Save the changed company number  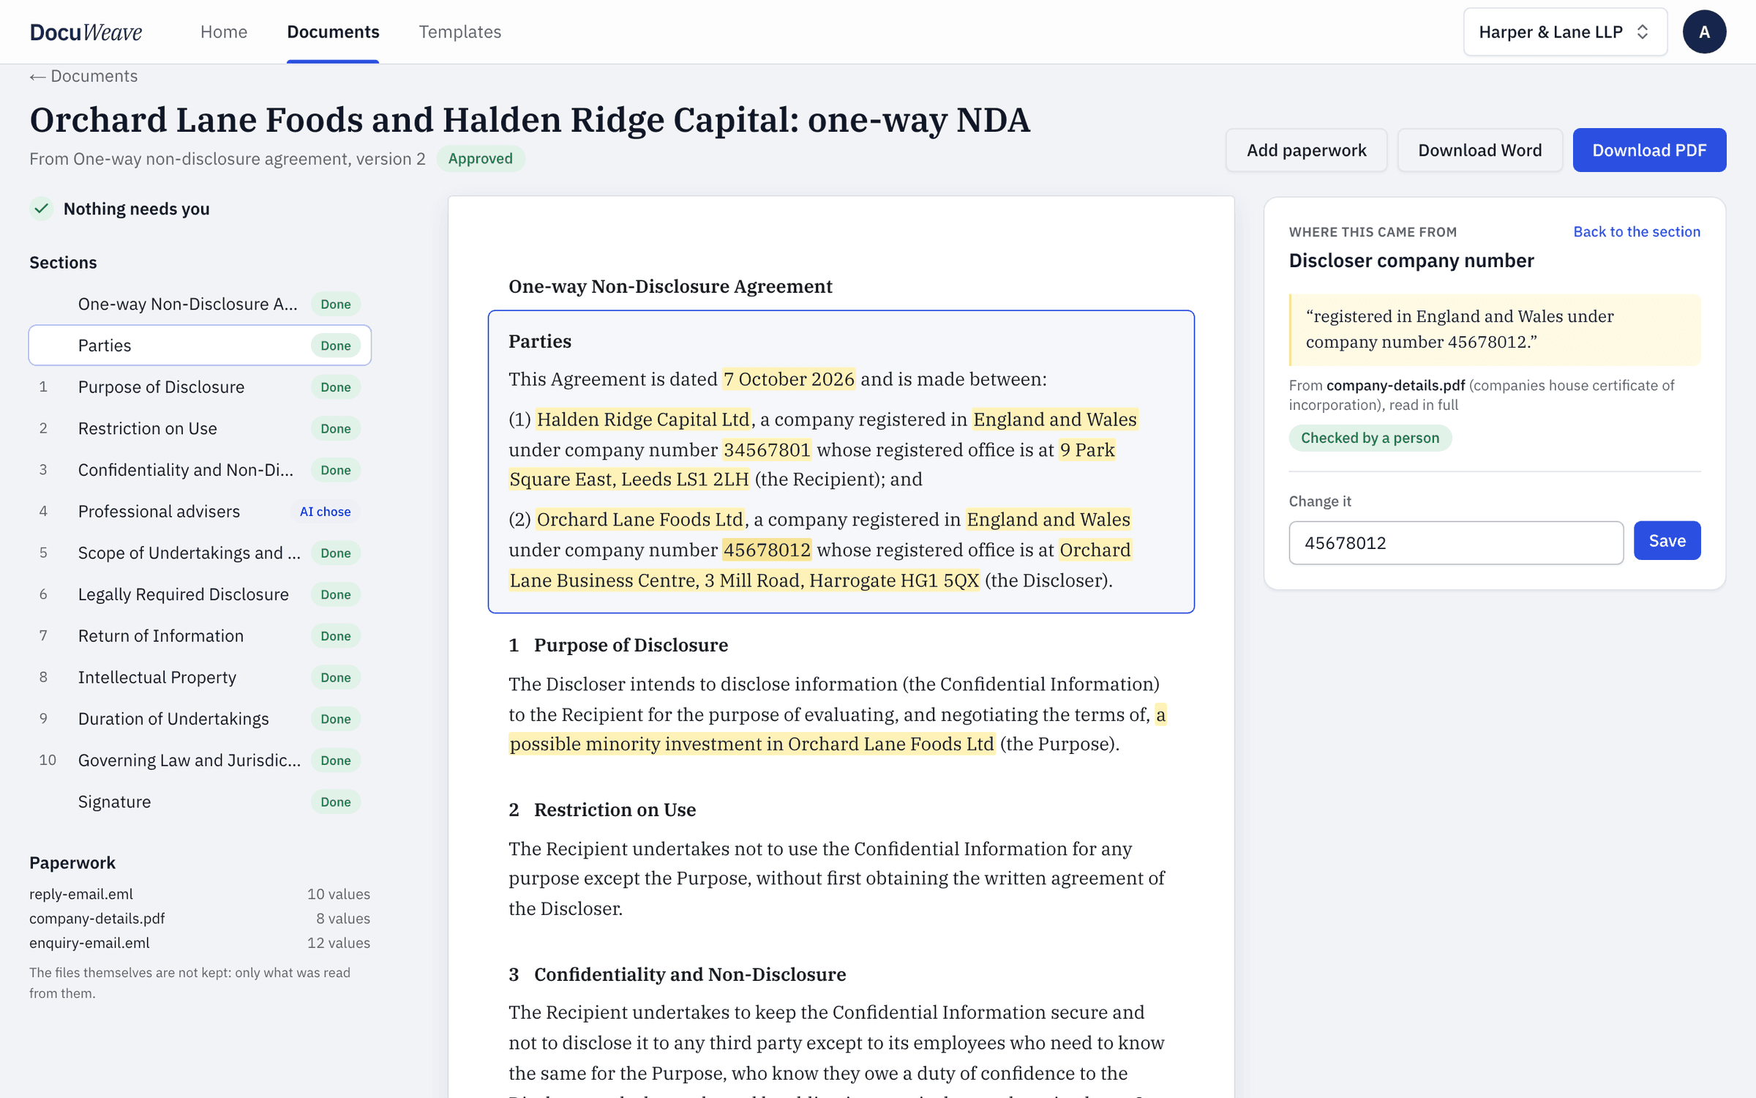1667,540
